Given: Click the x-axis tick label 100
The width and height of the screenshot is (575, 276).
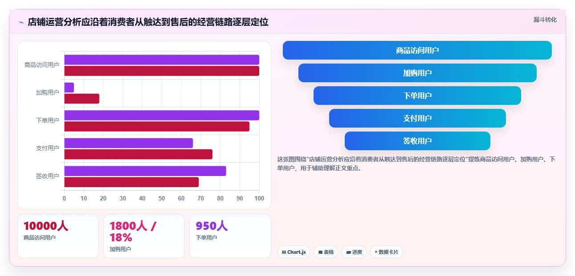Looking at the screenshot, I should tap(259, 198).
